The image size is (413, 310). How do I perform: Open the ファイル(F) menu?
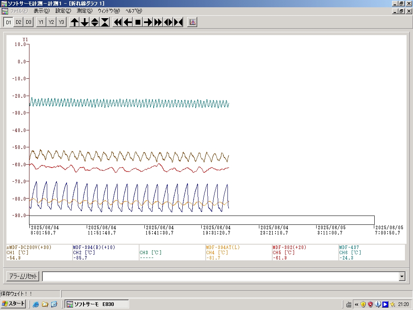pos(19,11)
